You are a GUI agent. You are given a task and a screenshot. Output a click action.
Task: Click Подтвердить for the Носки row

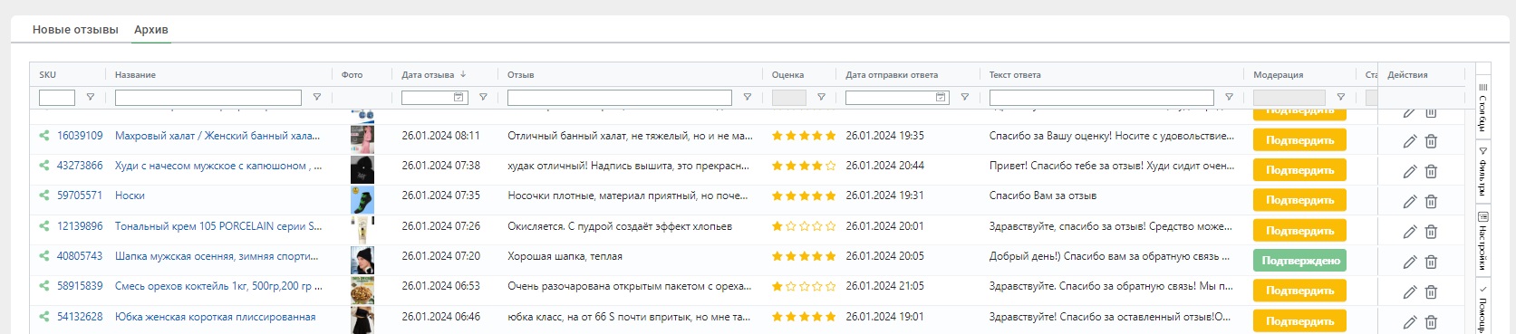[1299, 200]
